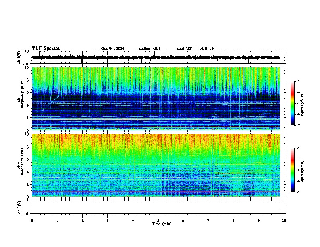Screen dimensions: 320x247
Task: Click the date text "Oct. 9 , 2024"
Action: (x=113, y=48)
